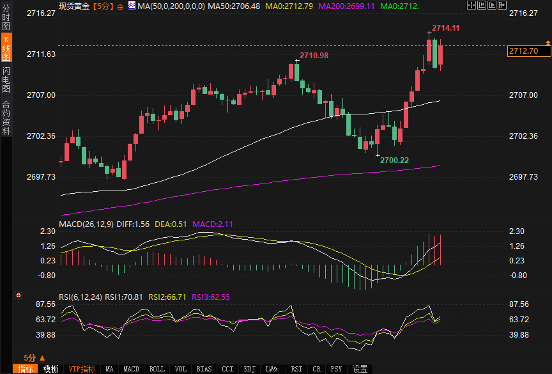Toggle the KDJ indicator

point(249,369)
